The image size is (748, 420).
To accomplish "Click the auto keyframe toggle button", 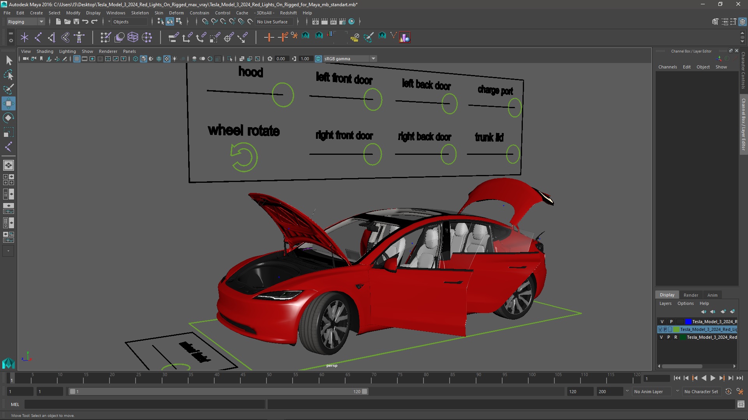I will click(x=729, y=391).
